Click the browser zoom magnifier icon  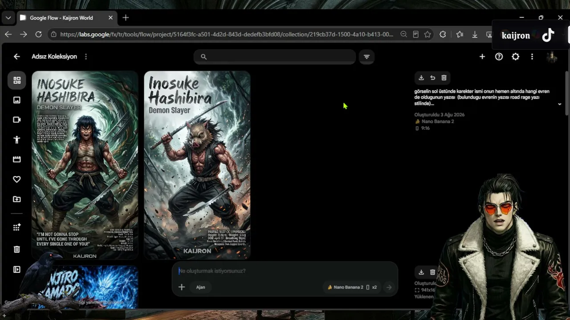click(403, 34)
